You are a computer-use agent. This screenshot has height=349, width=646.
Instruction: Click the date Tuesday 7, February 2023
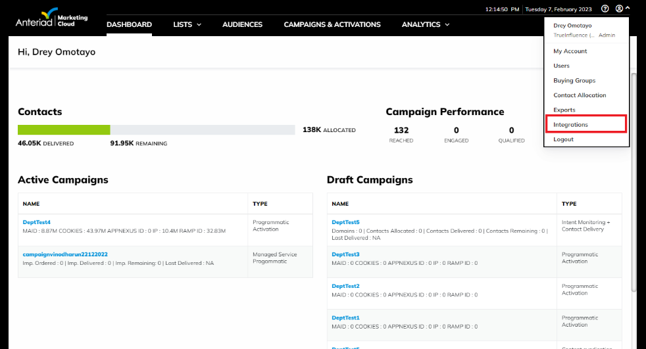click(x=559, y=9)
